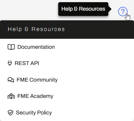This screenshot has width=134, height=121.
Task: Select REST API from the help menu
Action: coord(67,63)
